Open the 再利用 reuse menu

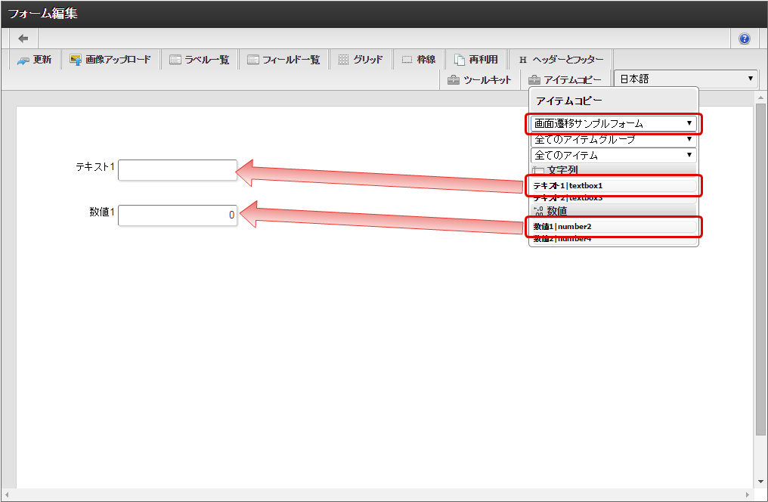[x=476, y=60]
